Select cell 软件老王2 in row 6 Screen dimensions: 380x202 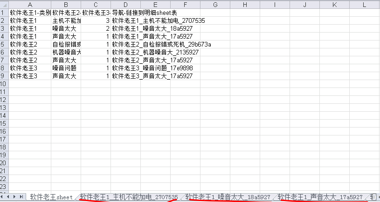pyautogui.click(x=30, y=52)
